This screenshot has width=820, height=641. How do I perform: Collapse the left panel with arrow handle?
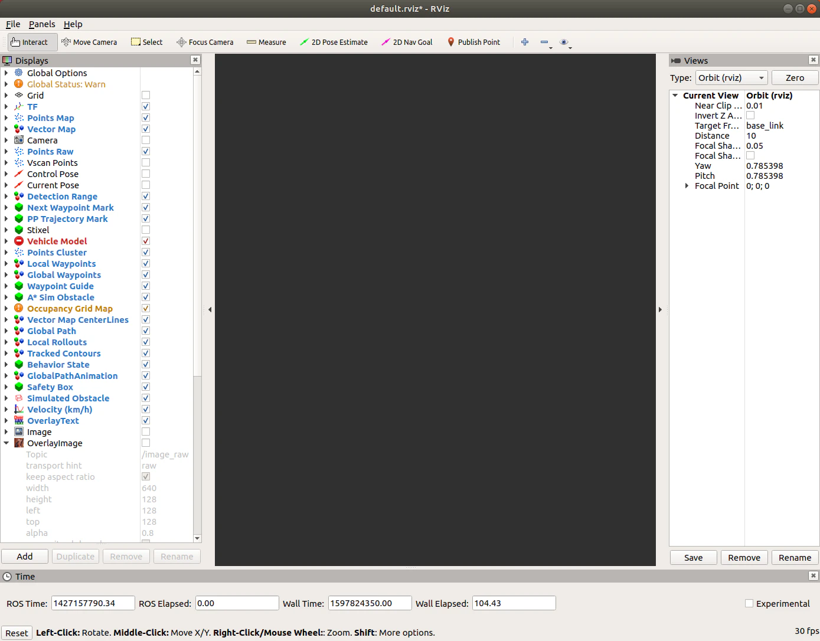tap(210, 309)
